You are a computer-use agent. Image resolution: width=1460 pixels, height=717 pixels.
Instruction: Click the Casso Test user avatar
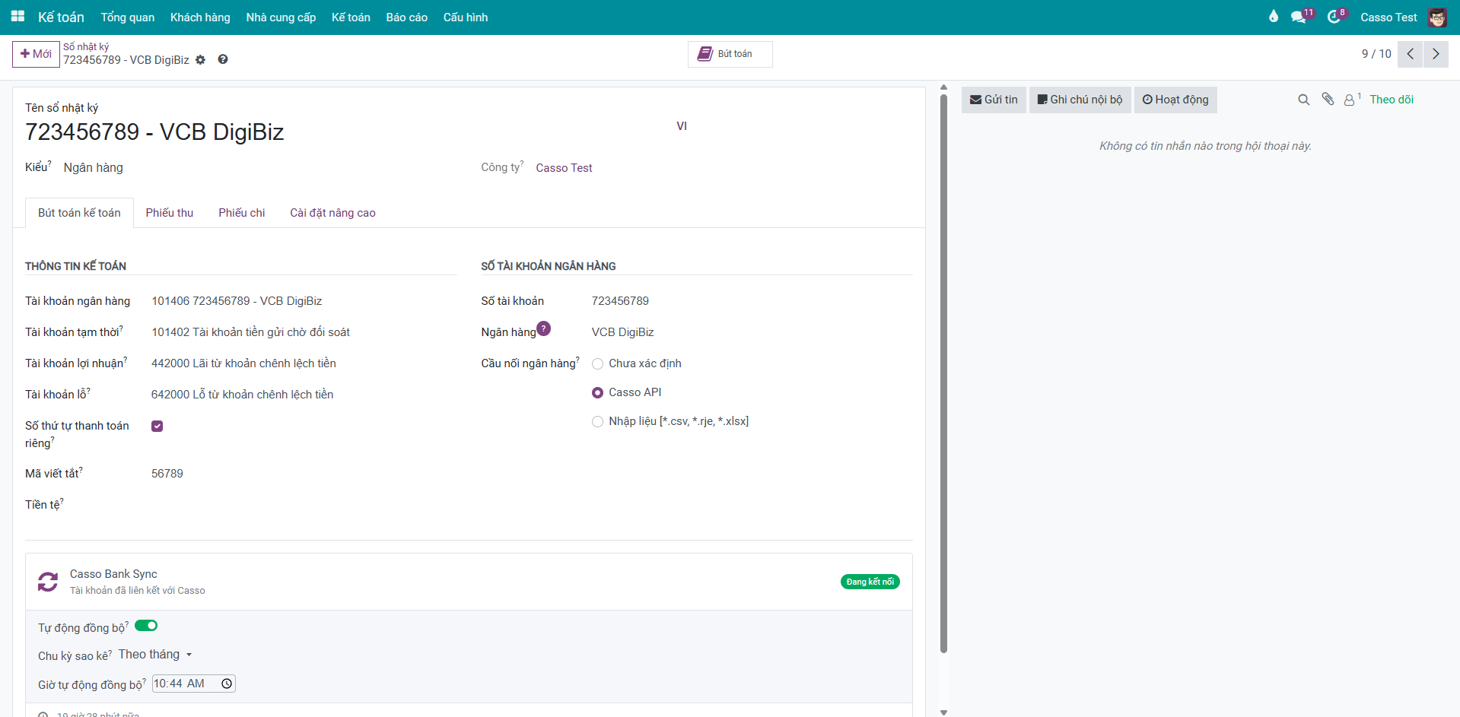click(1437, 17)
